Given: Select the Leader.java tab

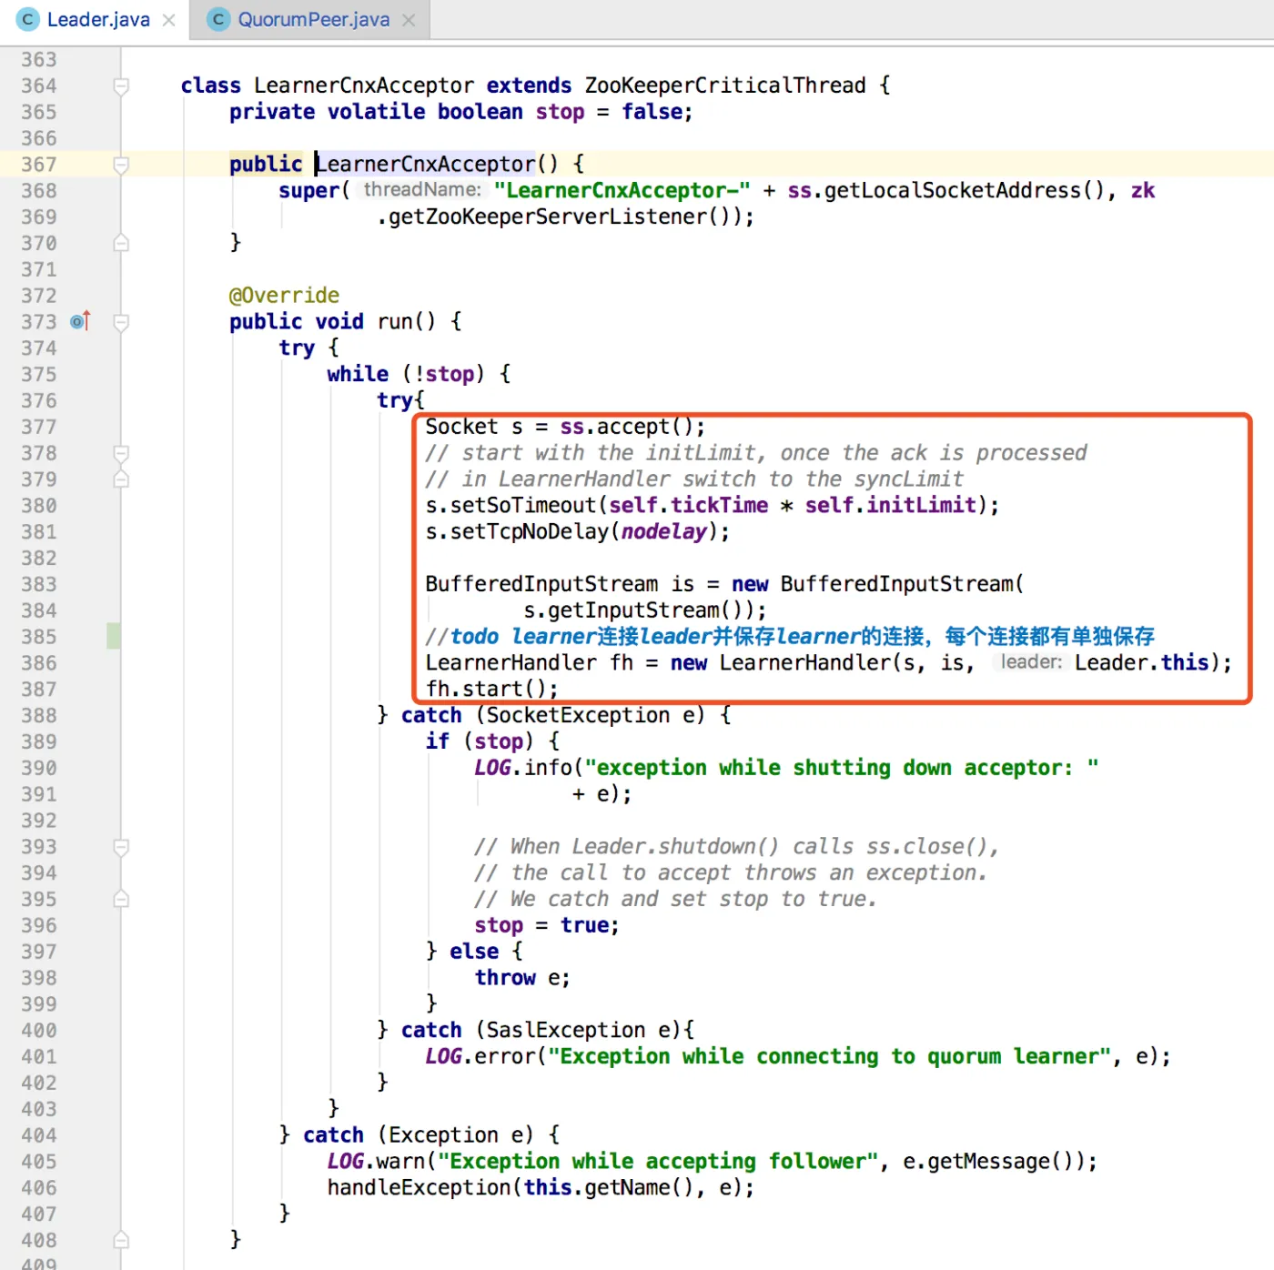Looking at the screenshot, I should (98, 20).
